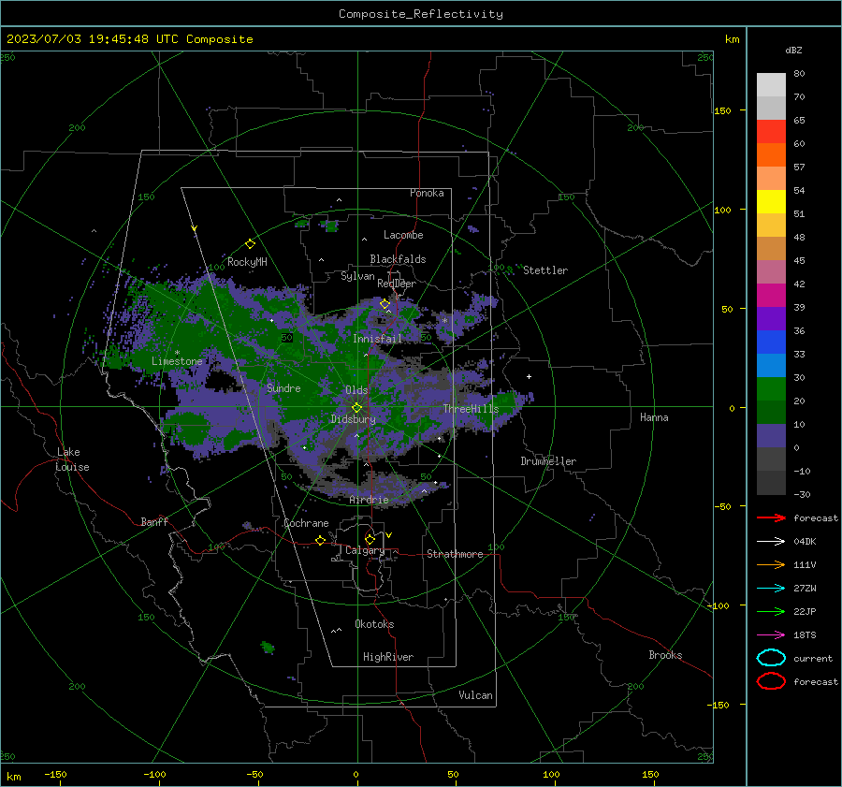Click the Lacombe town label
The image size is (842, 787).
403,235
